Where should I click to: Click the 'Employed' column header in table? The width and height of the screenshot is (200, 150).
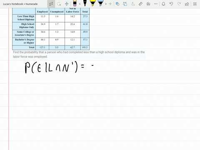click(42, 12)
